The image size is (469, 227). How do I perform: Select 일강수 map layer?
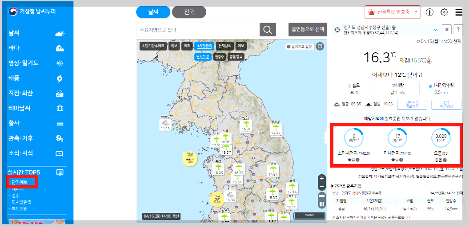click(x=219, y=56)
